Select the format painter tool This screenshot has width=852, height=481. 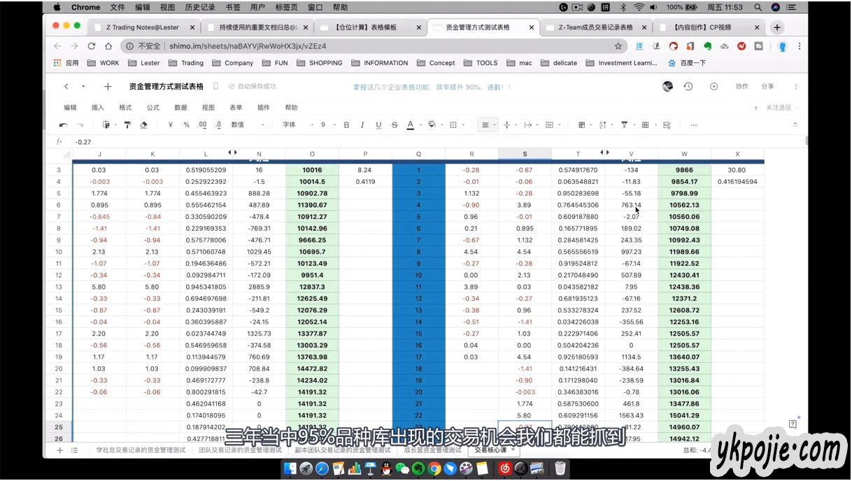point(127,125)
